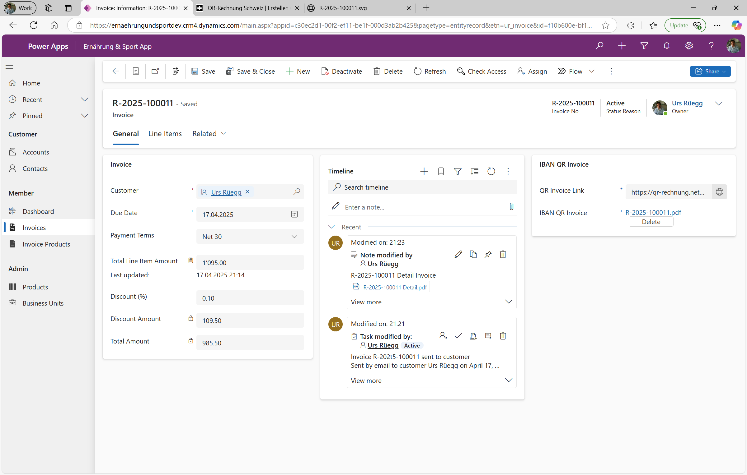
Task: Open the R-2025-100011.pdf file link
Action: 653,212
